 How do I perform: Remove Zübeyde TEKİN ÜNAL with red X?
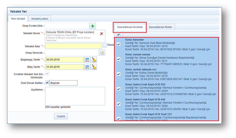click(x=102, y=34)
